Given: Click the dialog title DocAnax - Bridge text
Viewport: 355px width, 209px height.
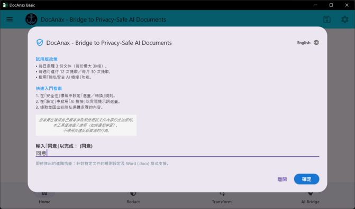Looking at the screenshot, I should click(109, 43).
